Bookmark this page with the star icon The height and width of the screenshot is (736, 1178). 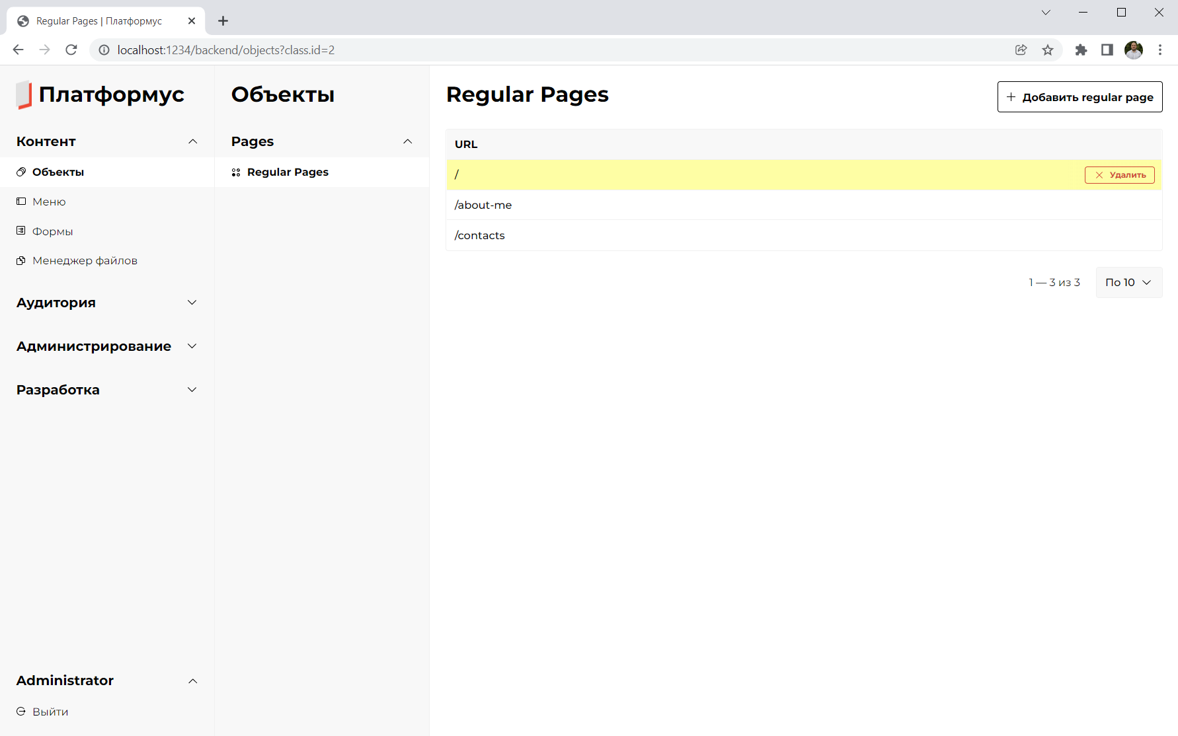click(1048, 50)
